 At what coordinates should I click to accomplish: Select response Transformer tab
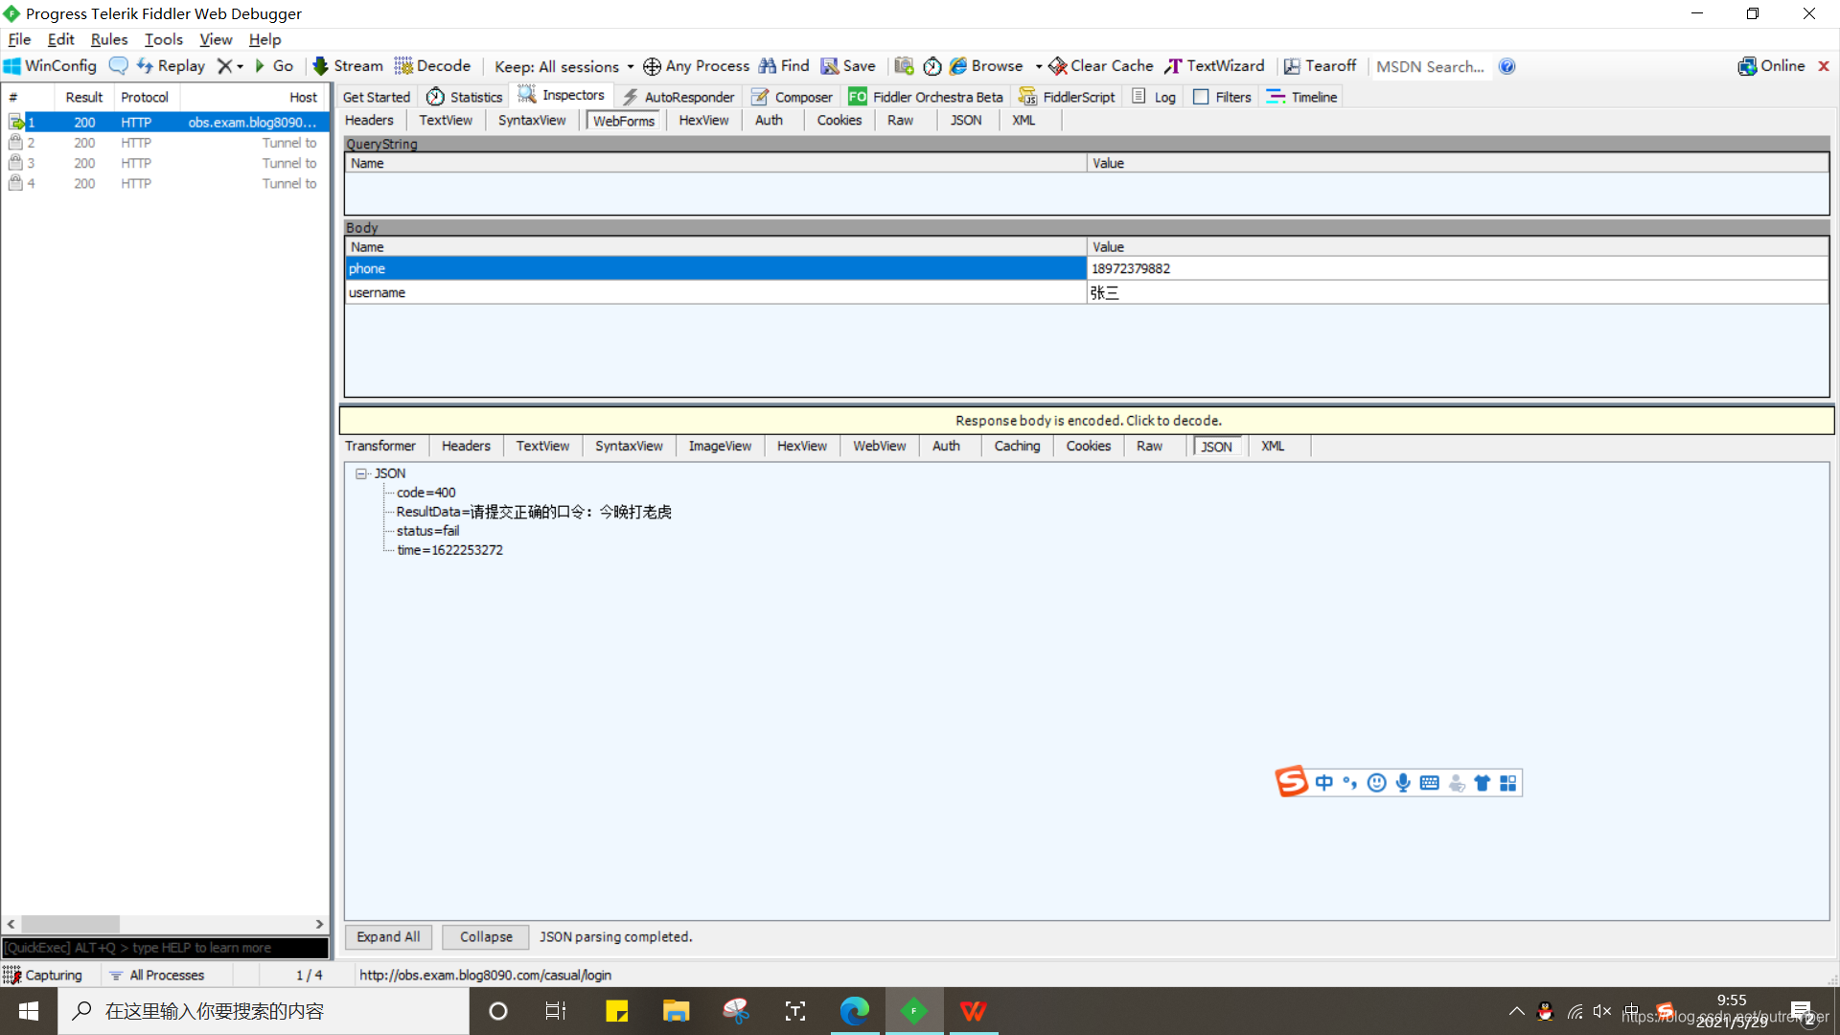(380, 446)
